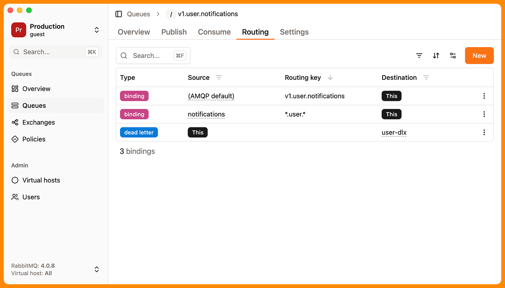Click the v1.user.notifications breadcrumb title

pos(208,14)
